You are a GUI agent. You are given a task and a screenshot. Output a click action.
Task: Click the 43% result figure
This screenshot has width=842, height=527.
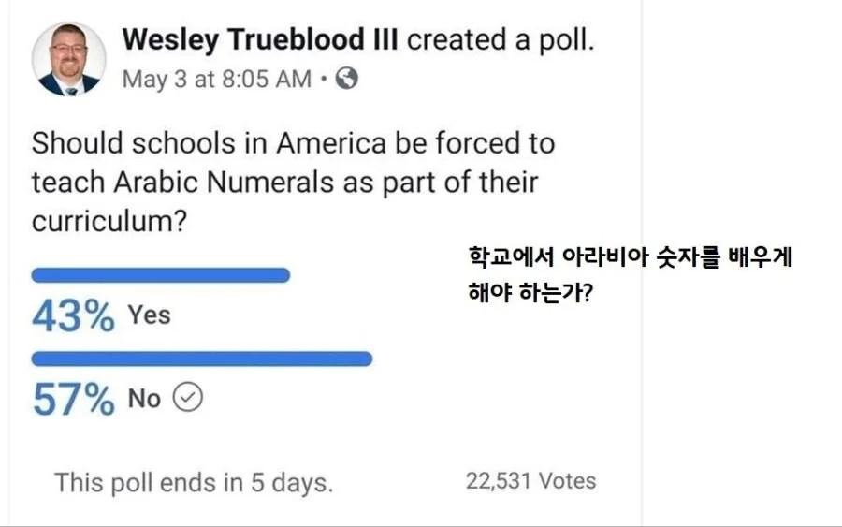pos(73,317)
